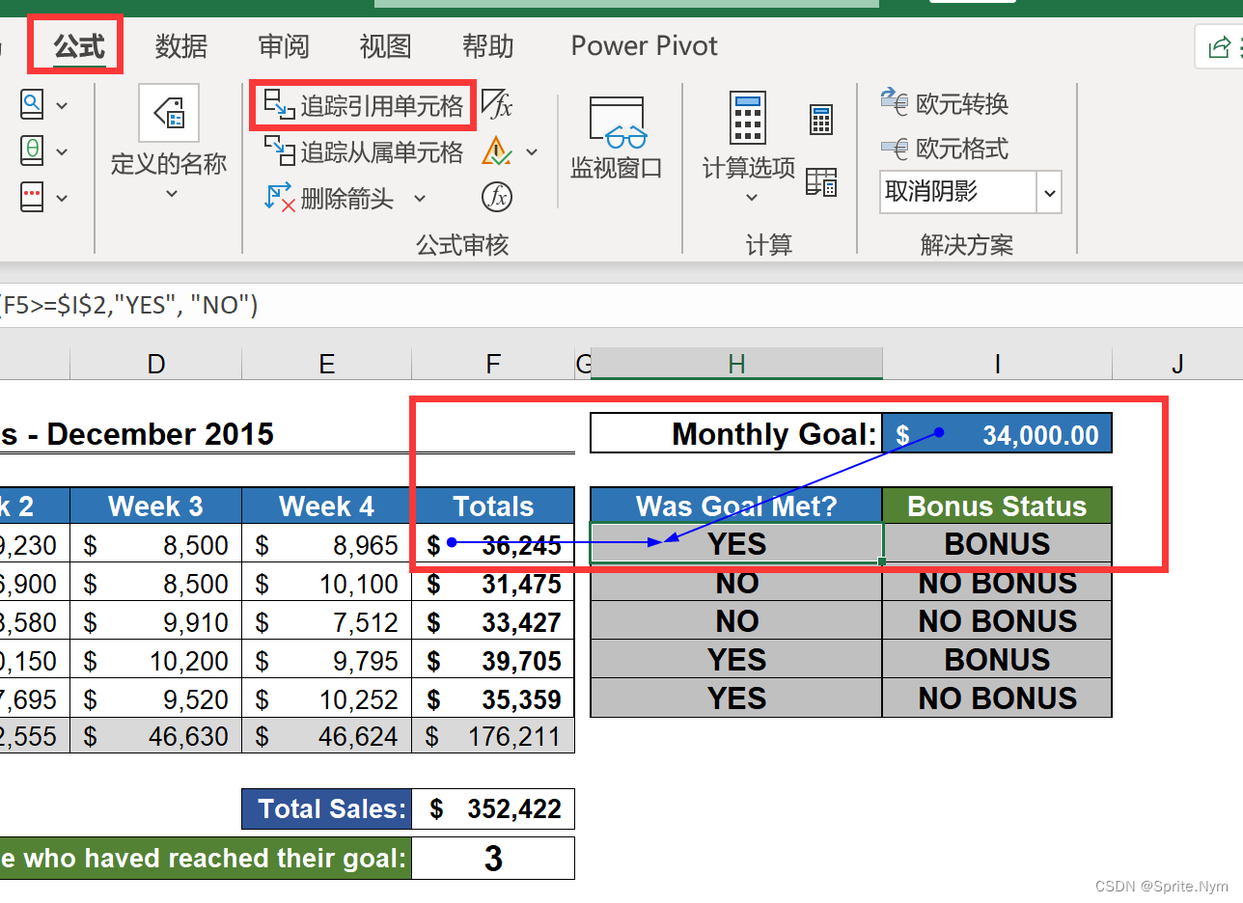Viewport: 1243px width, 903px height.
Task: Select column D header
Action: 156,364
